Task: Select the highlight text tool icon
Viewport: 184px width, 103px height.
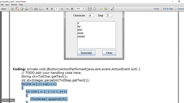Action: point(106,9)
